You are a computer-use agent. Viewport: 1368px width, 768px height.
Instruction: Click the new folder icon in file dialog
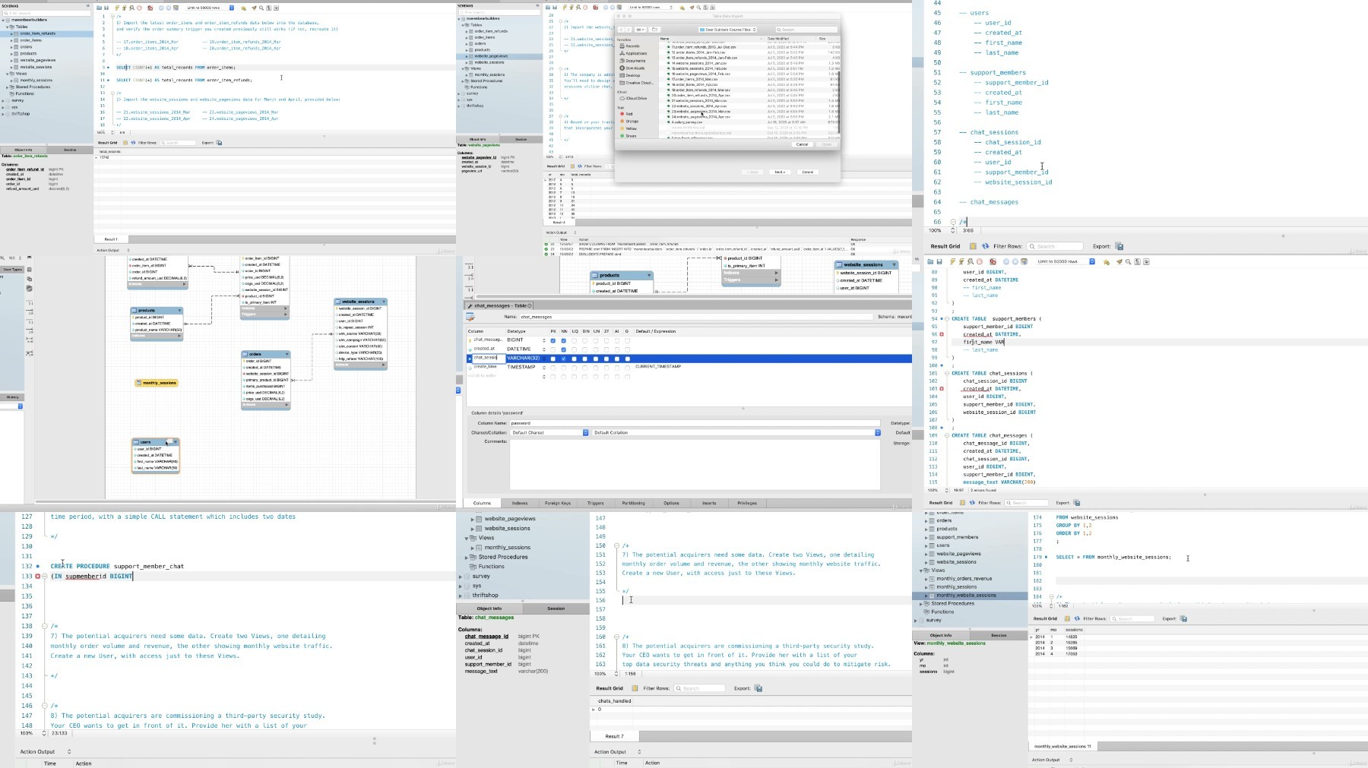click(655, 30)
